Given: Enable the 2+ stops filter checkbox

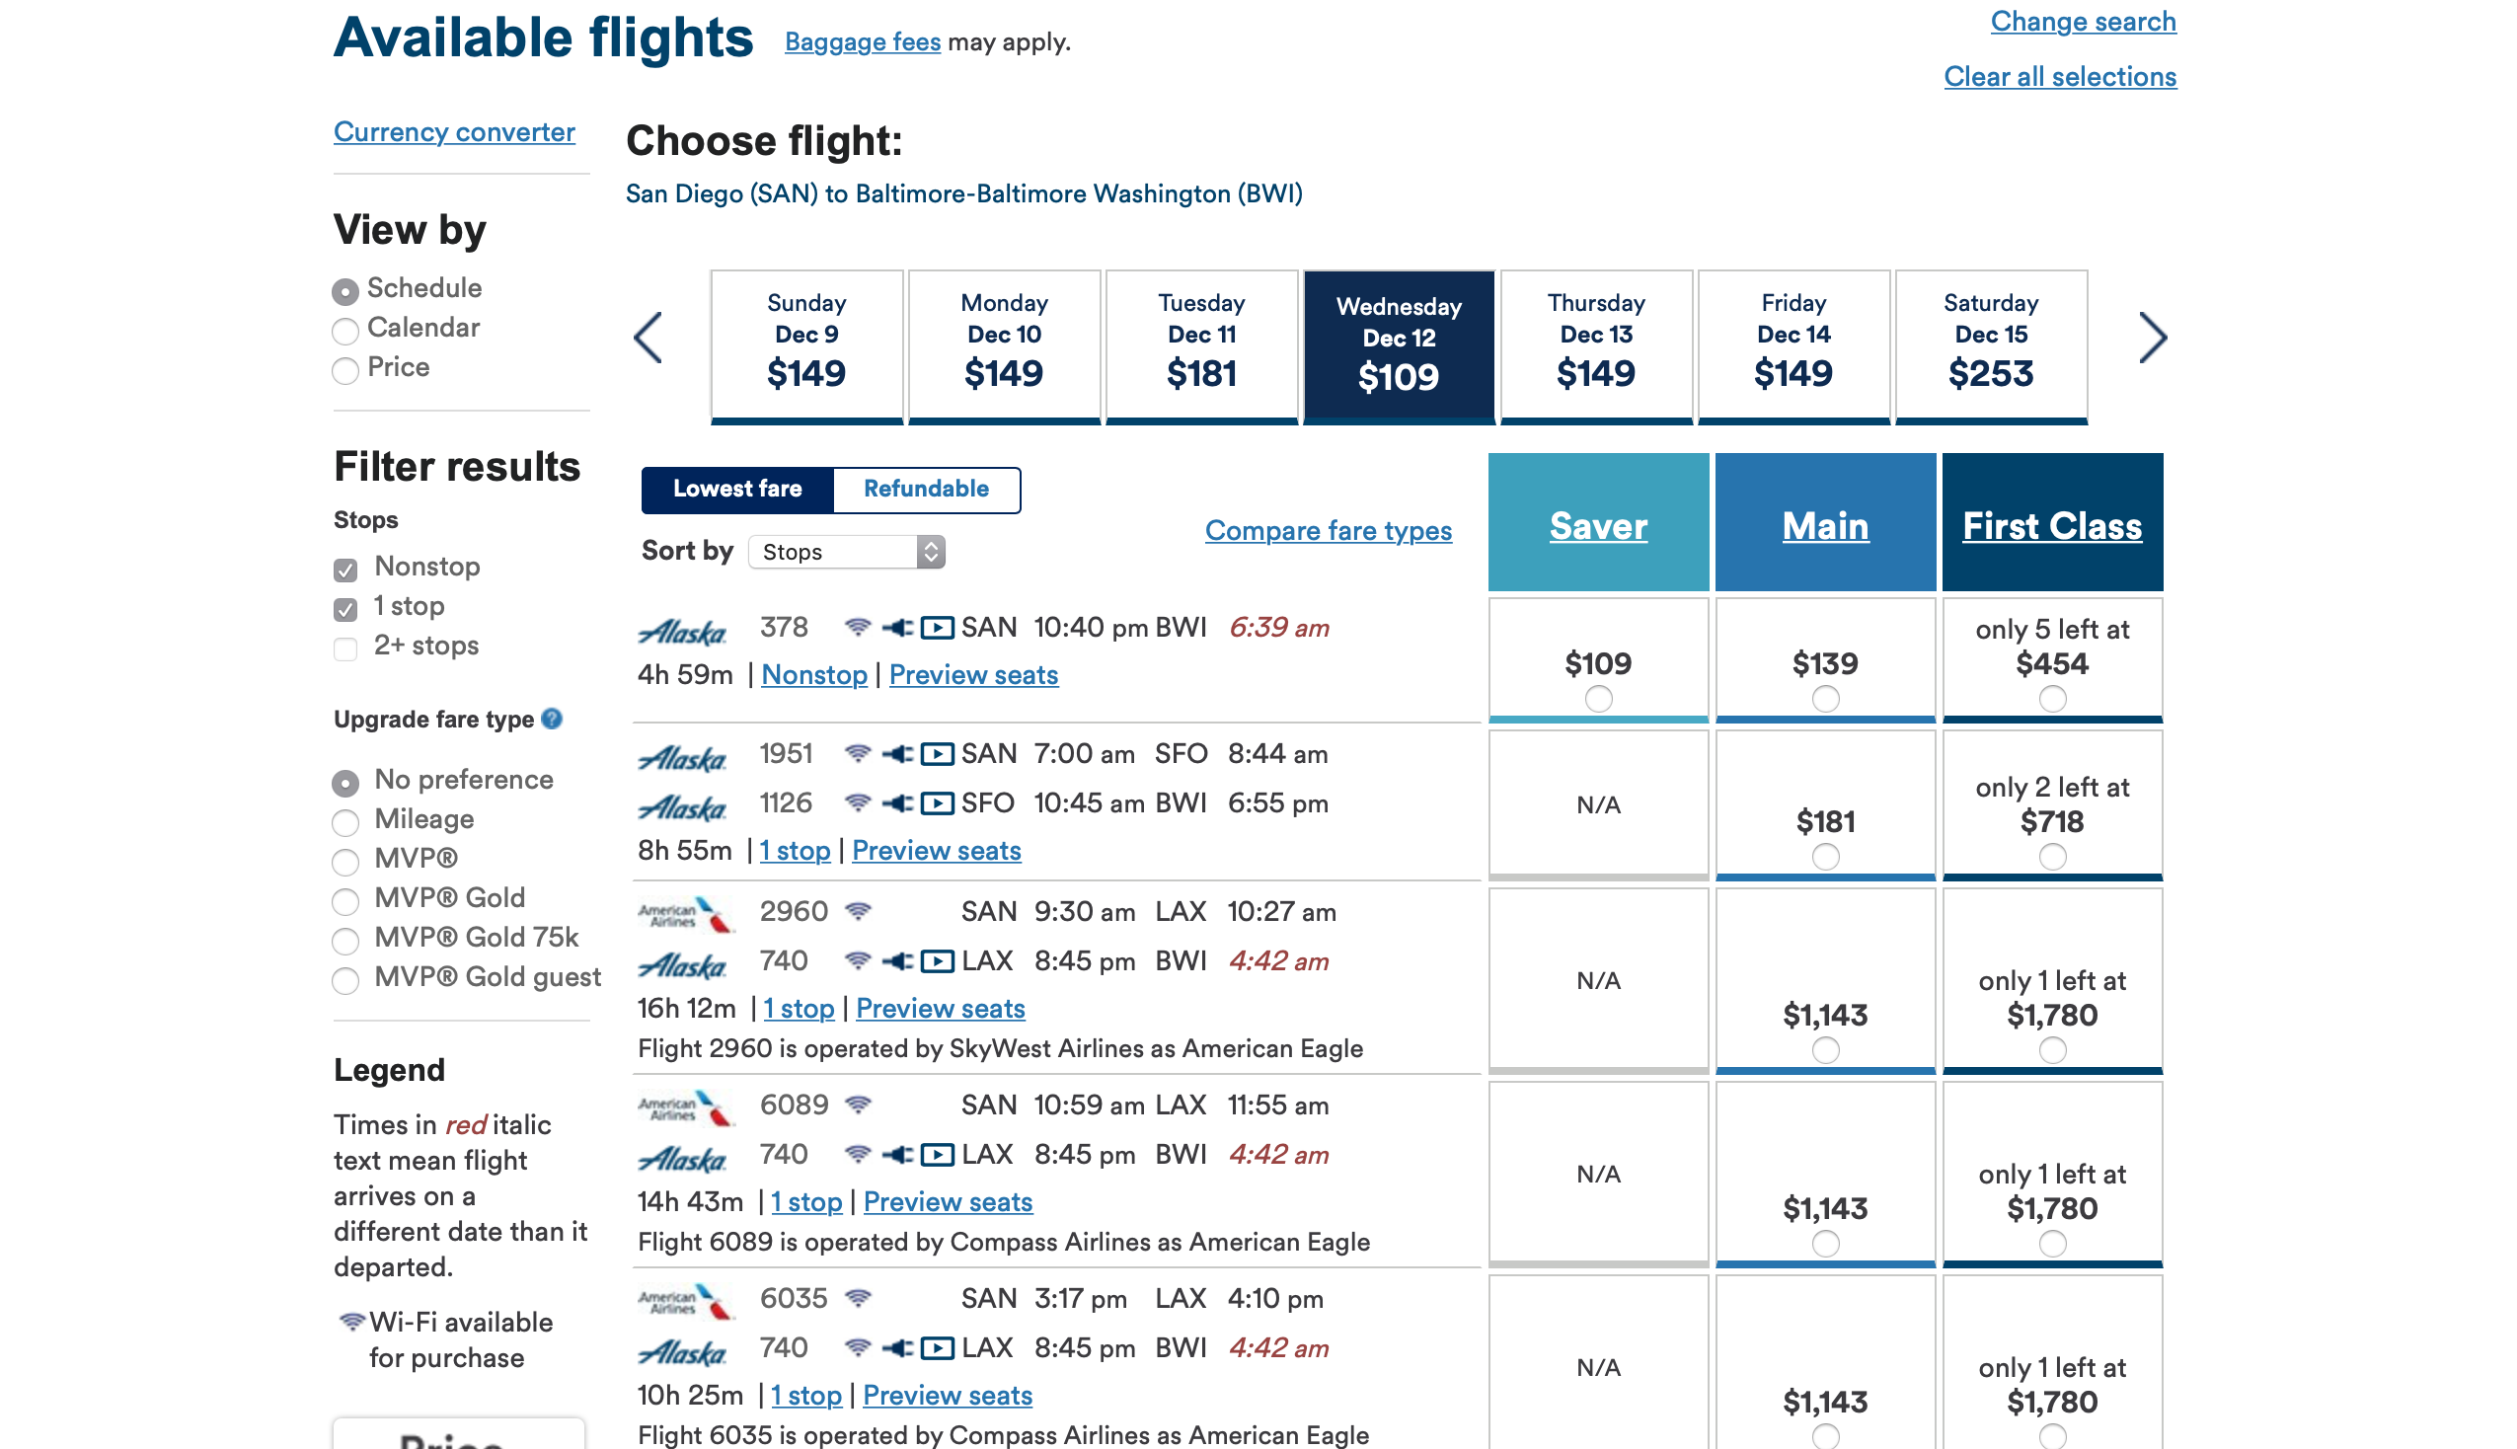Looking at the screenshot, I should pos(345,648).
